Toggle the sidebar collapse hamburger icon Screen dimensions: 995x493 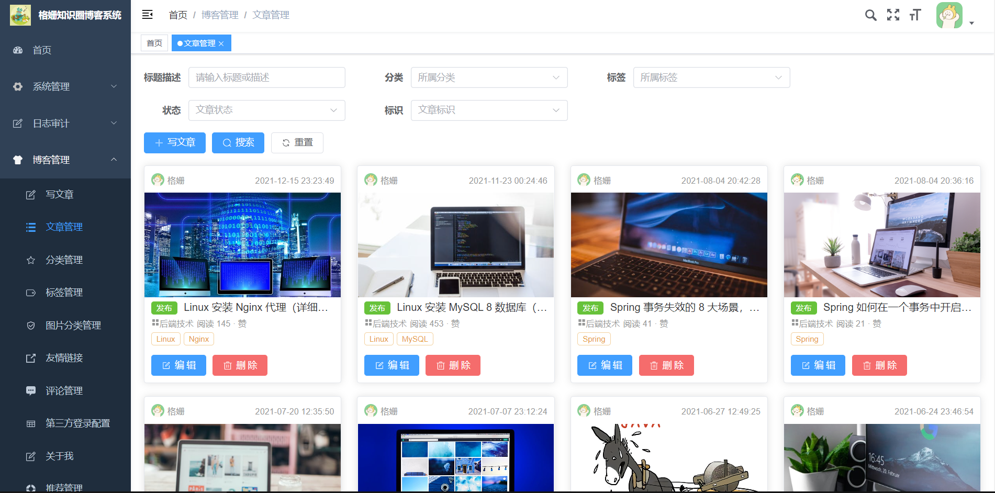(x=148, y=15)
